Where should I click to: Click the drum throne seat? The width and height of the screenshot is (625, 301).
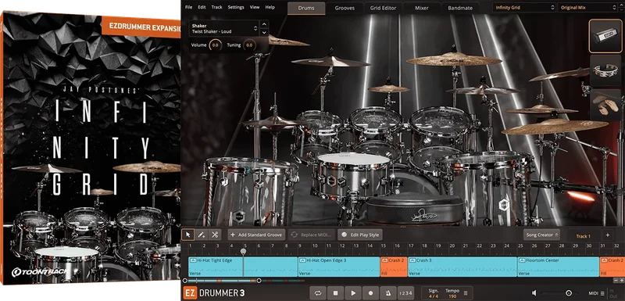point(415,210)
